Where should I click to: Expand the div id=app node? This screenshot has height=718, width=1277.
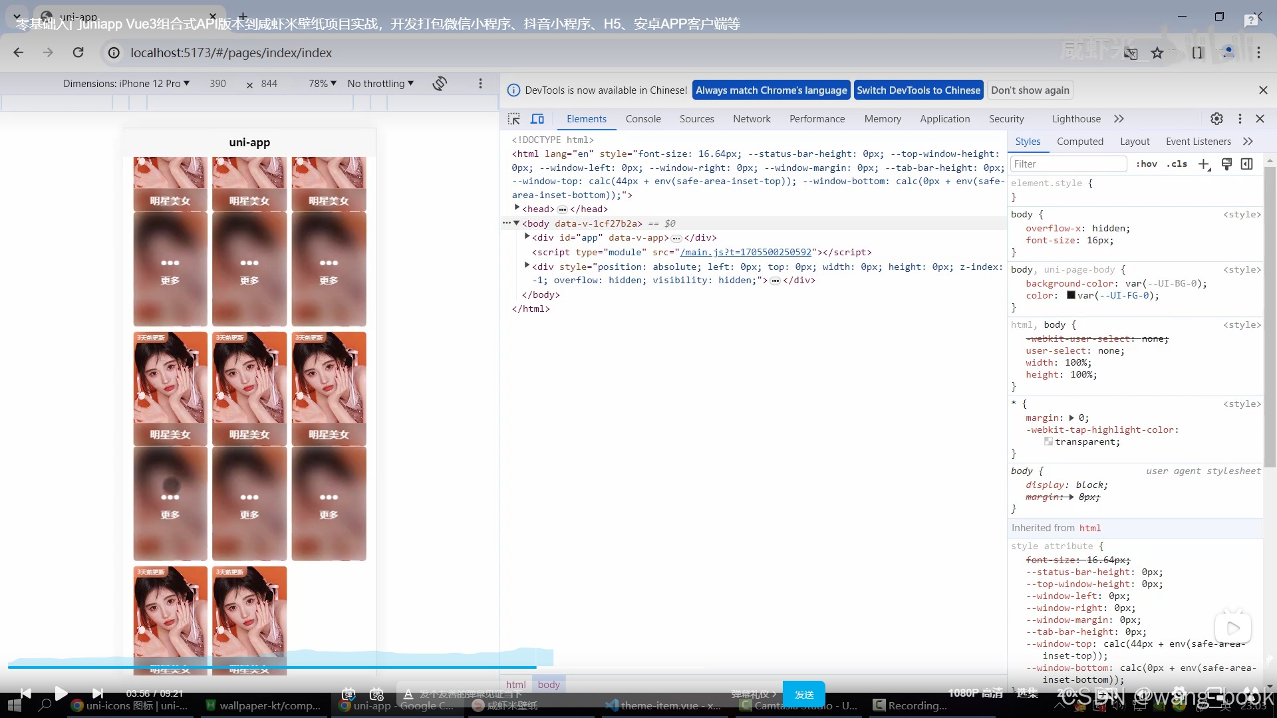coord(527,237)
